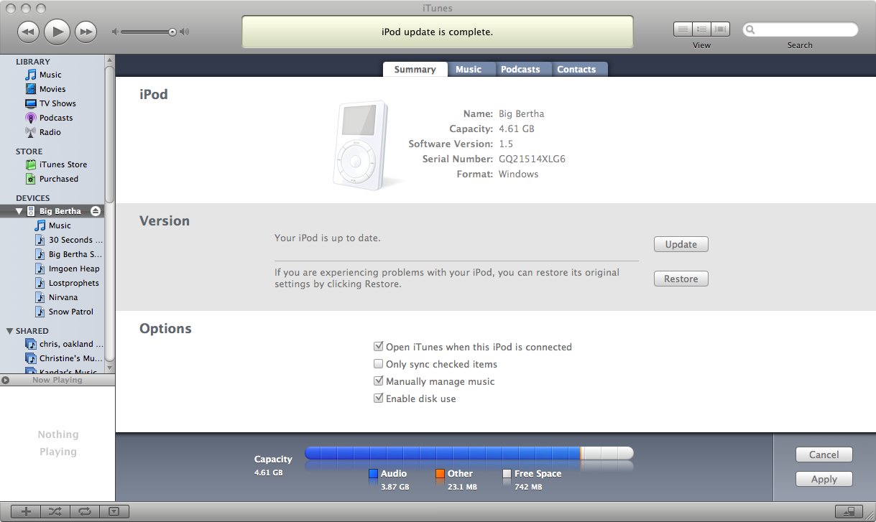Click the high volume speaker icon
The image size is (876, 522).
(185, 32)
